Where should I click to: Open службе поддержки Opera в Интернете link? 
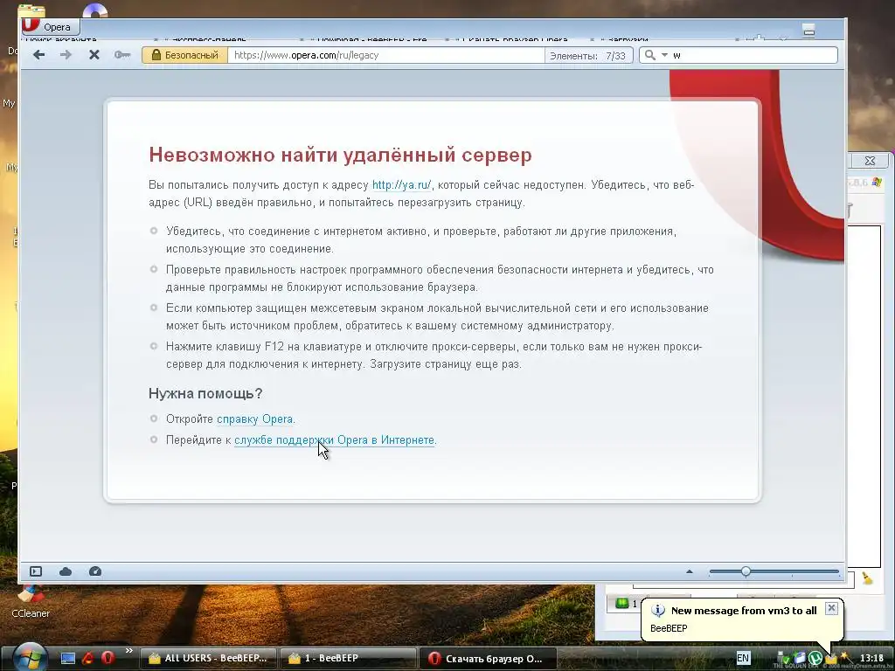coord(335,440)
